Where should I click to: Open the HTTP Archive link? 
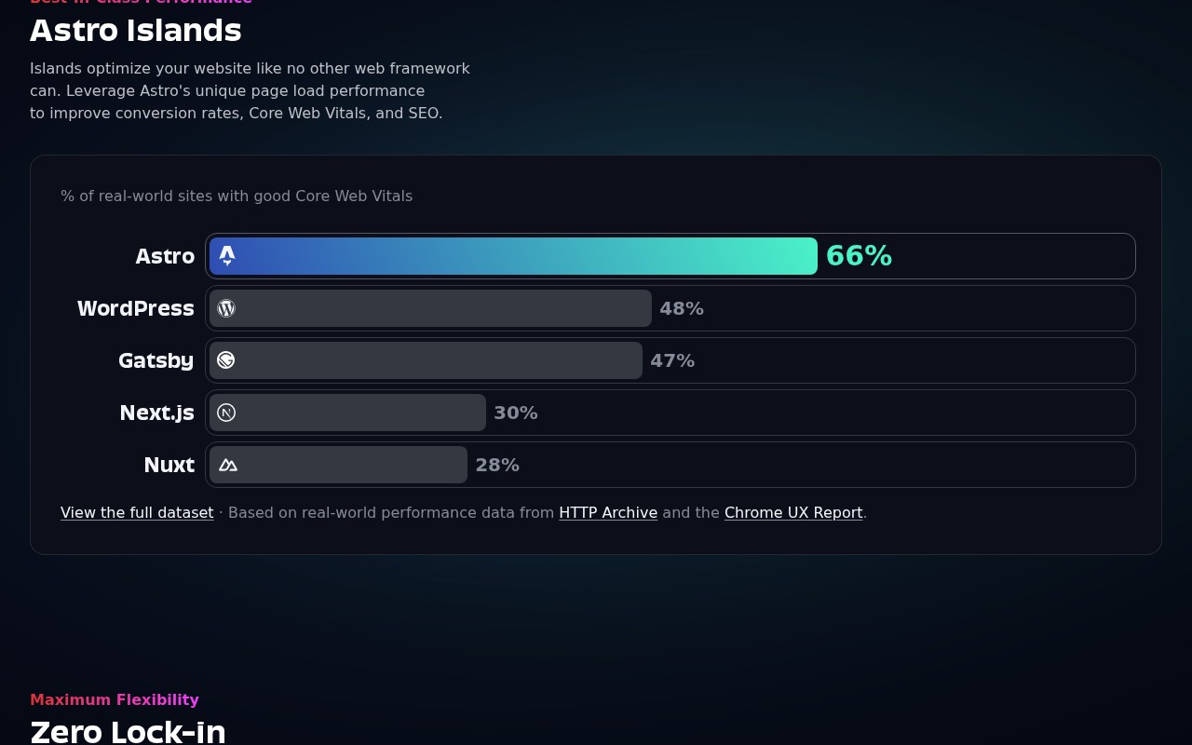pyautogui.click(x=608, y=512)
